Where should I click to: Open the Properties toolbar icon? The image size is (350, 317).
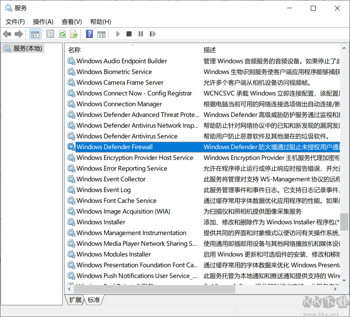pos(50,34)
